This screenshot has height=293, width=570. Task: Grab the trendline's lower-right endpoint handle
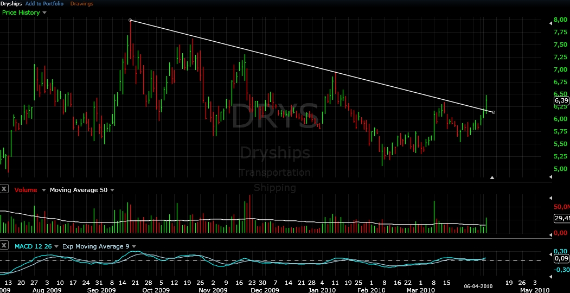494,112
